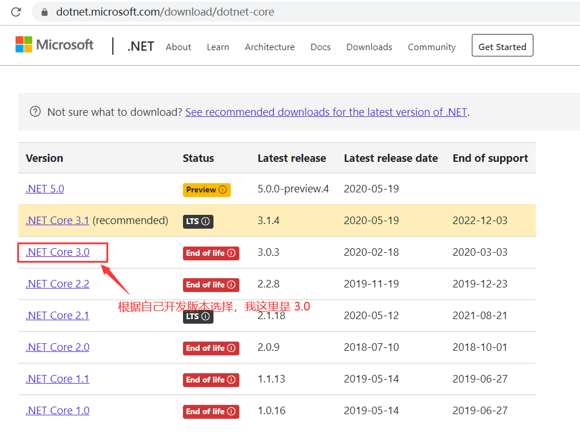580x432 pixels.
Task: Open the .NET Core 2.2 link
Action: [58, 284]
